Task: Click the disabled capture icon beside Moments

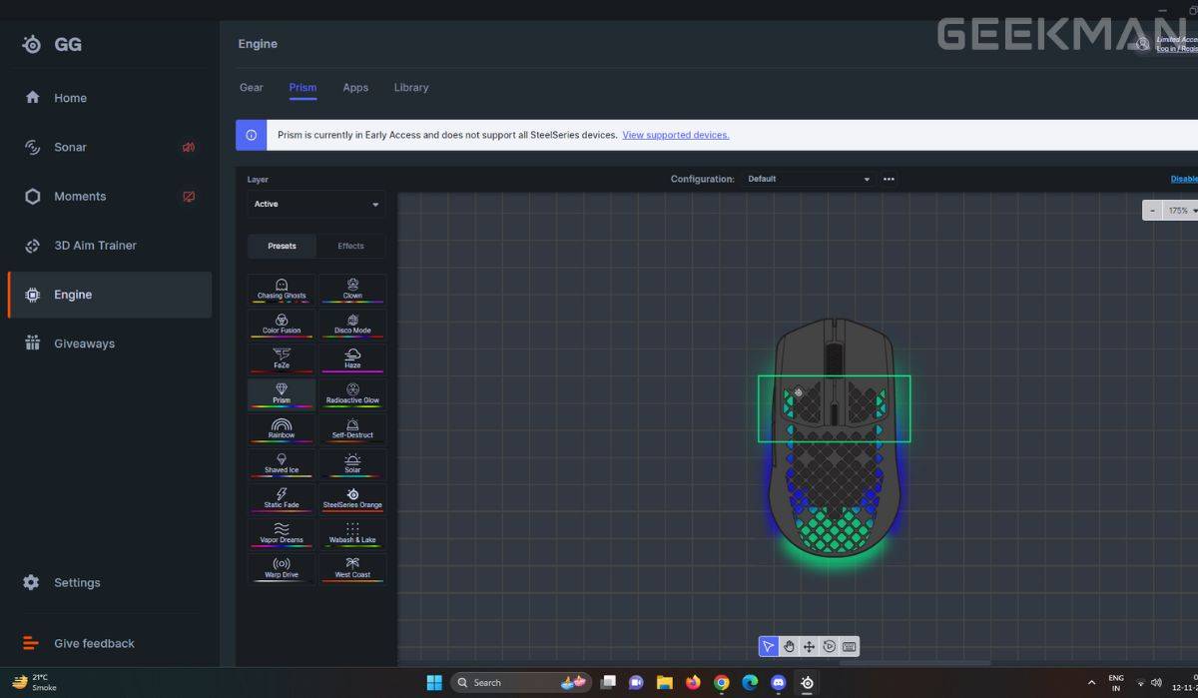Action: (189, 196)
